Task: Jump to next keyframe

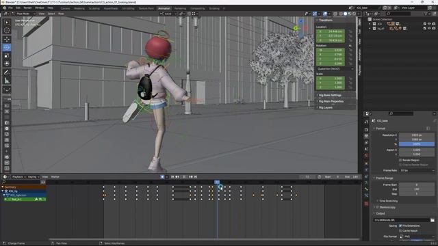Action: [191, 177]
